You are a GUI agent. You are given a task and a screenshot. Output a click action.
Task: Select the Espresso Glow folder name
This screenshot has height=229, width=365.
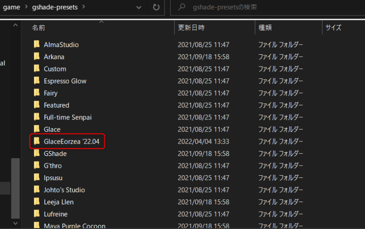(x=65, y=81)
